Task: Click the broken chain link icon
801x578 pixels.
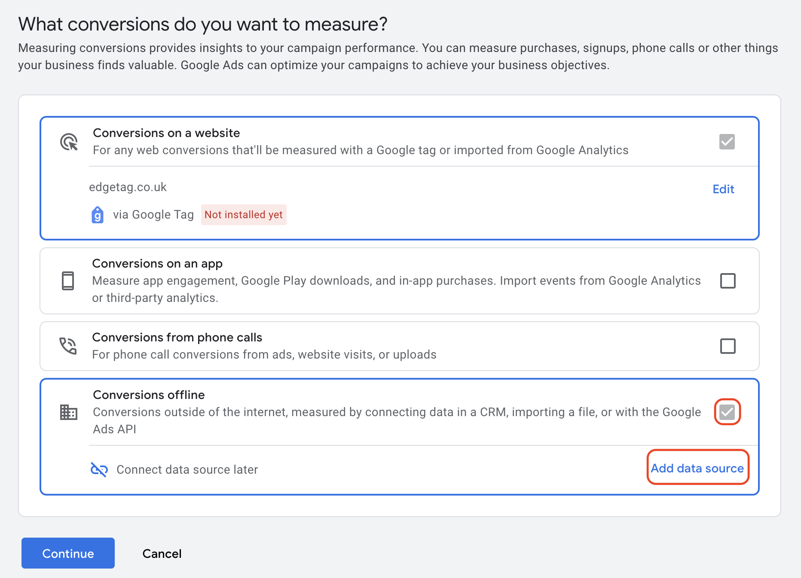Action: click(99, 469)
